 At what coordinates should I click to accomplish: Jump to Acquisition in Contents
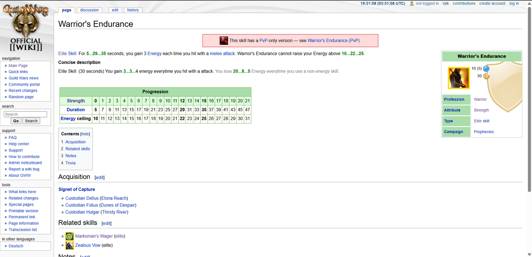75,142
